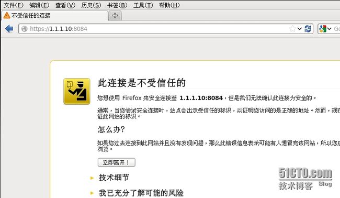Click the site identity globe icon

tap(24, 29)
